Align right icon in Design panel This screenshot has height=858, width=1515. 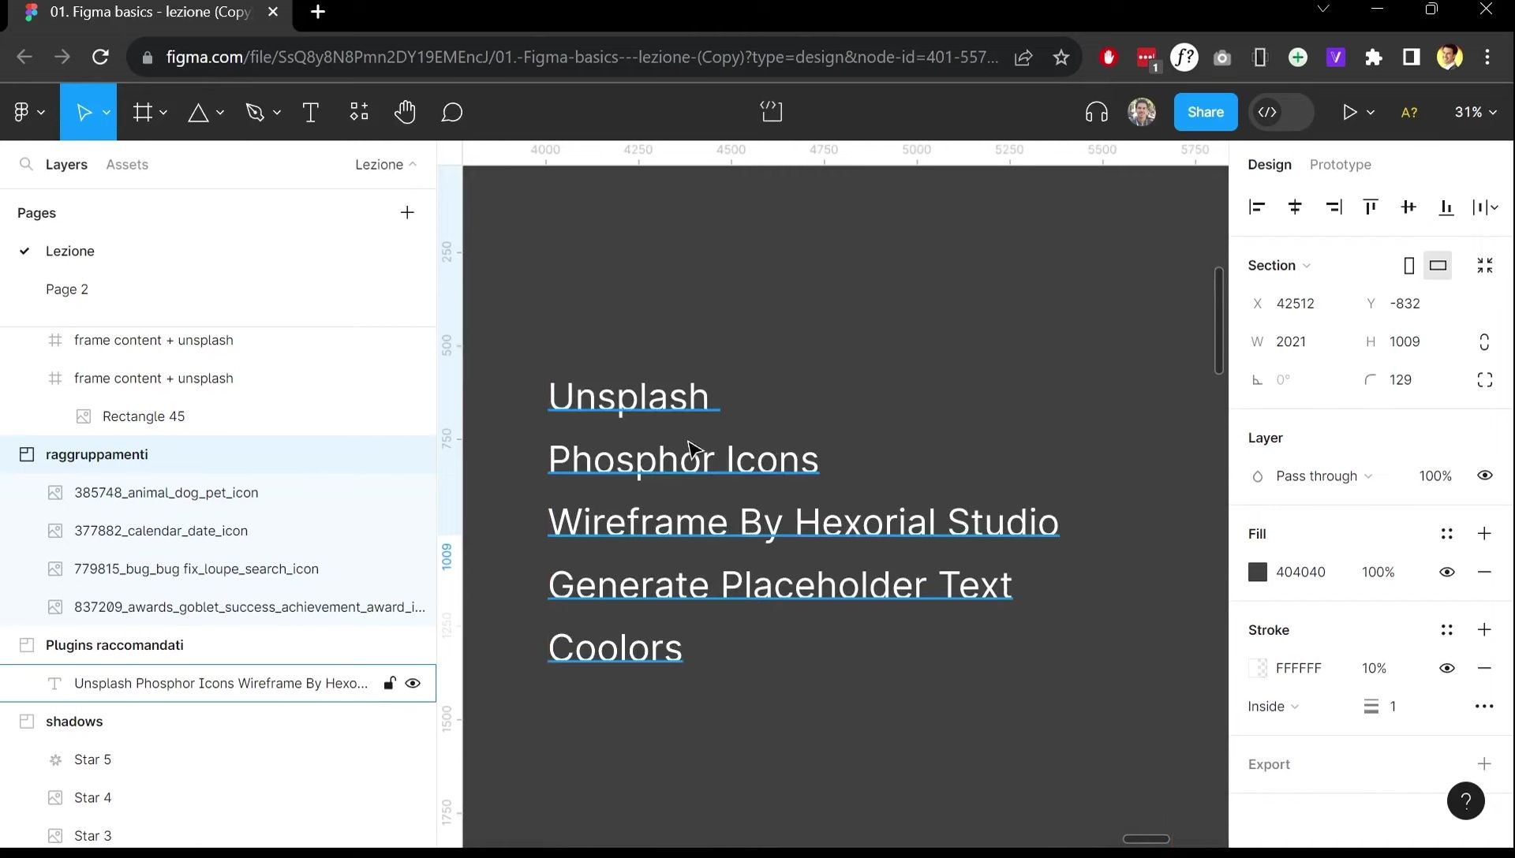point(1334,207)
